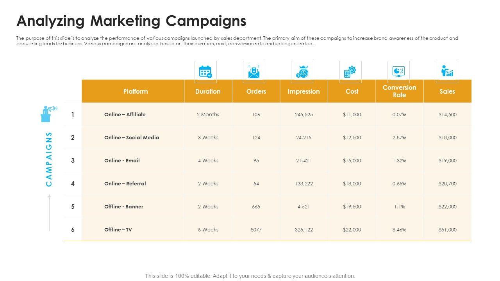The image size is (500, 281).
Task: Select the Duration column header
Action: coord(208,91)
